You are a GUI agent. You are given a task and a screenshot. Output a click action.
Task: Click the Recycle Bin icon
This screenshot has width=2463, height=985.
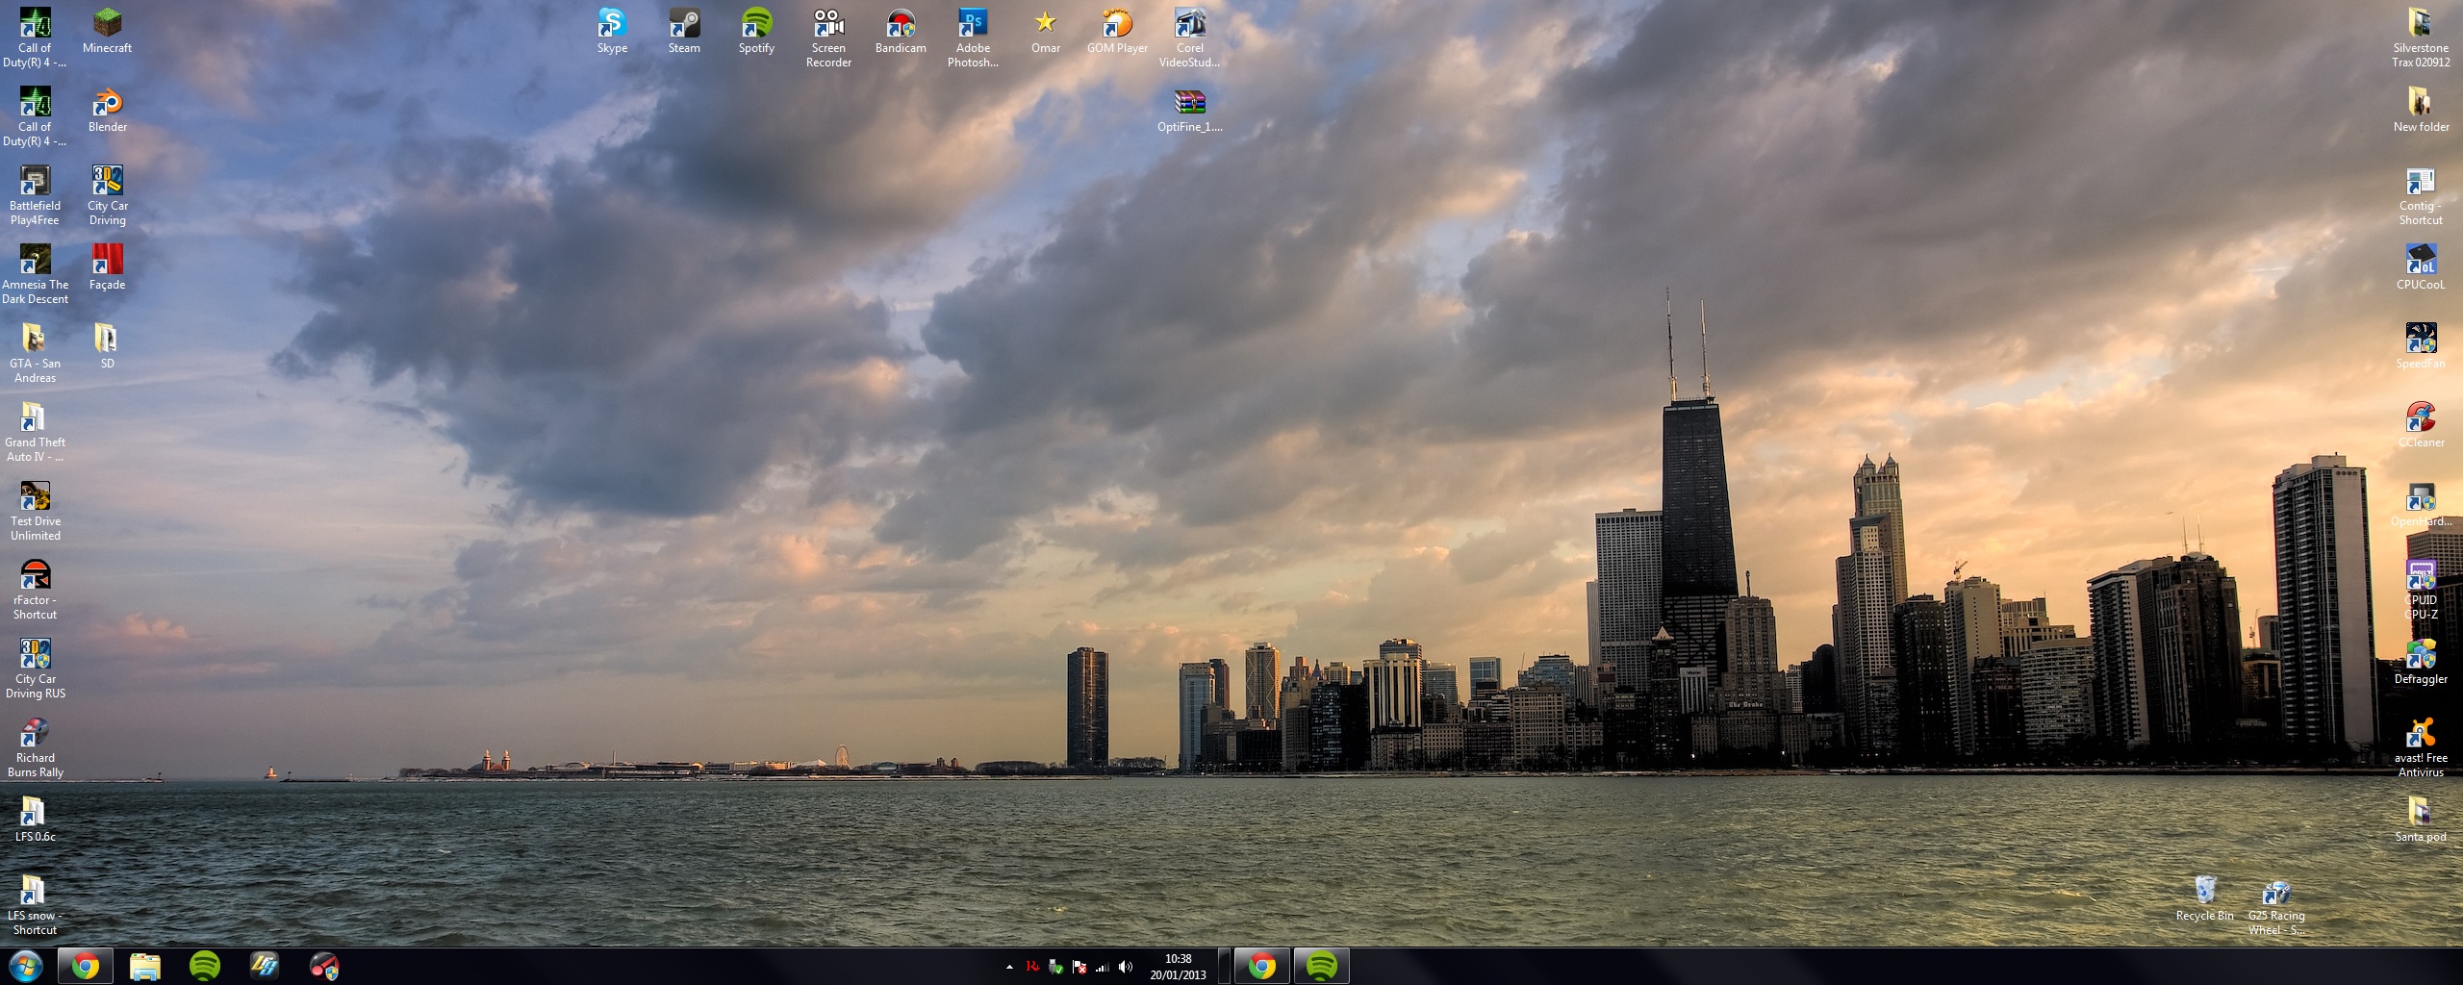2204,898
